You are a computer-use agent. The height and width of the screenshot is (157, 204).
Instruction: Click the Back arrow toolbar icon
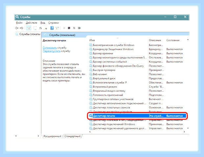click(17, 28)
